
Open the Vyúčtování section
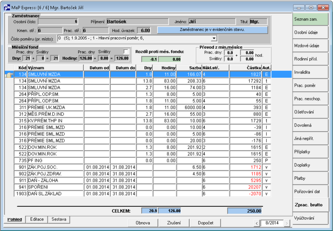[x=310, y=218]
